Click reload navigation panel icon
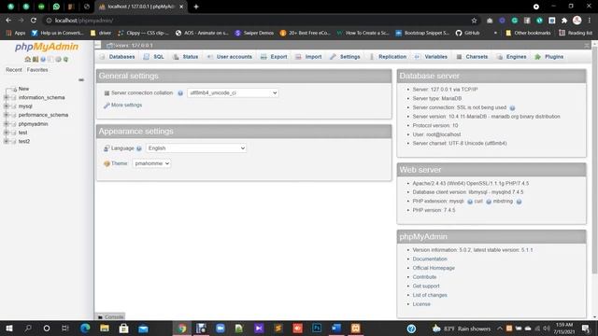Image resolution: width=598 pixels, height=336 pixels. [x=65, y=60]
